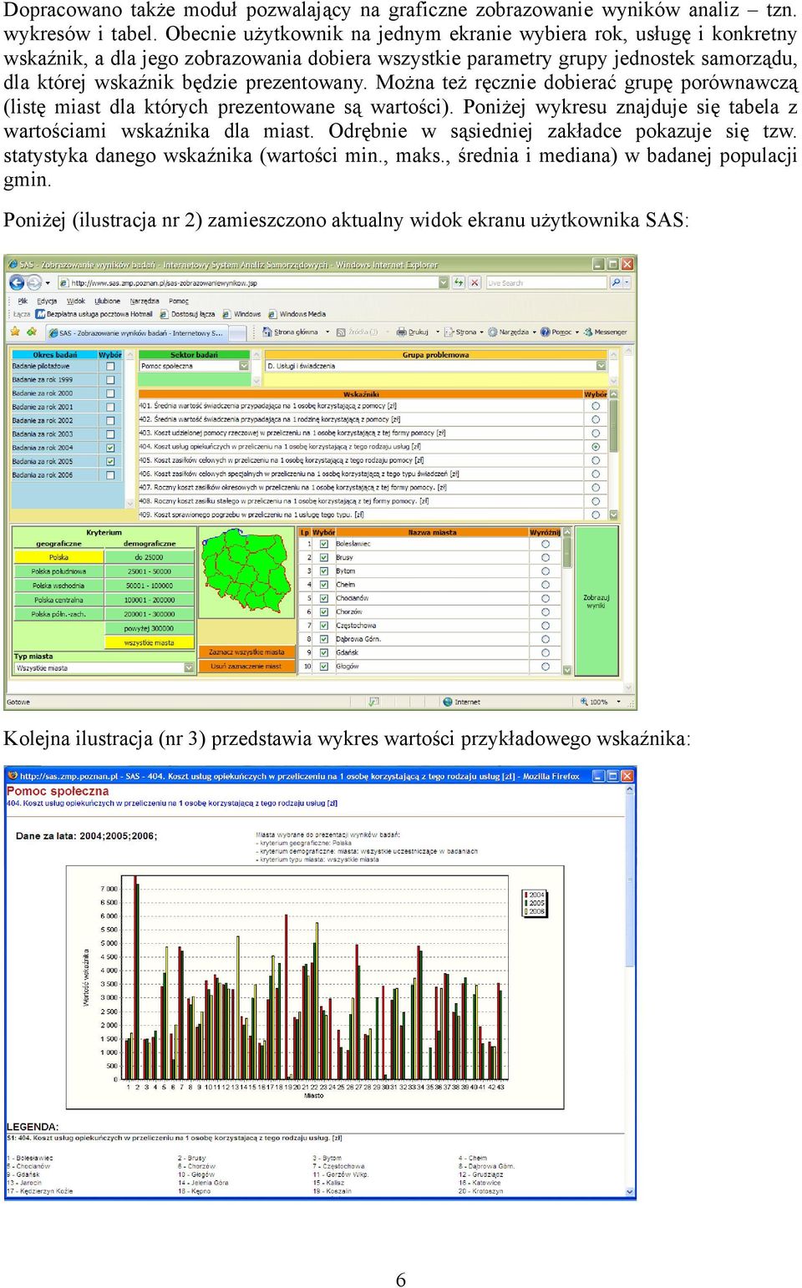This screenshot has width=802, height=1288.
Task: Expand the Grupa problemowa dropdown
Action: point(601,366)
